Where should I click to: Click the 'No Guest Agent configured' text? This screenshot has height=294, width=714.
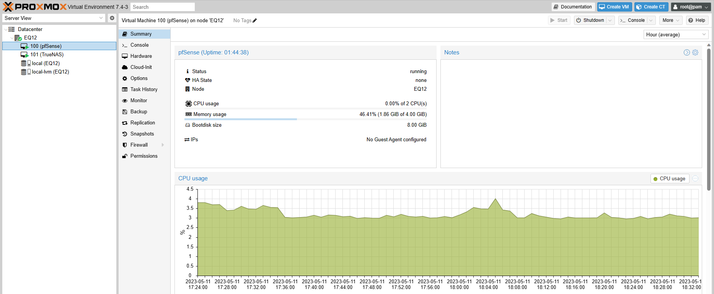[396, 140]
